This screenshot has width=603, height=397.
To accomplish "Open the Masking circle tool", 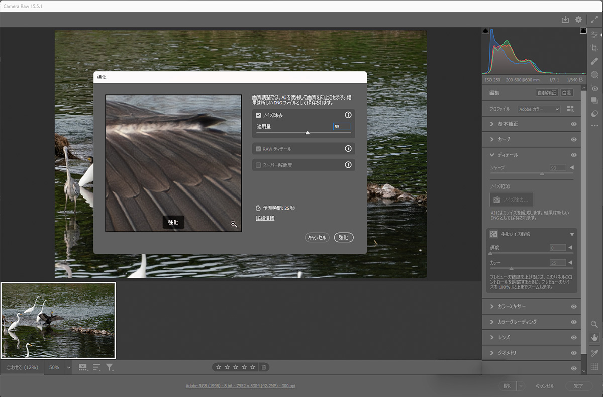I will tap(594, 74).
